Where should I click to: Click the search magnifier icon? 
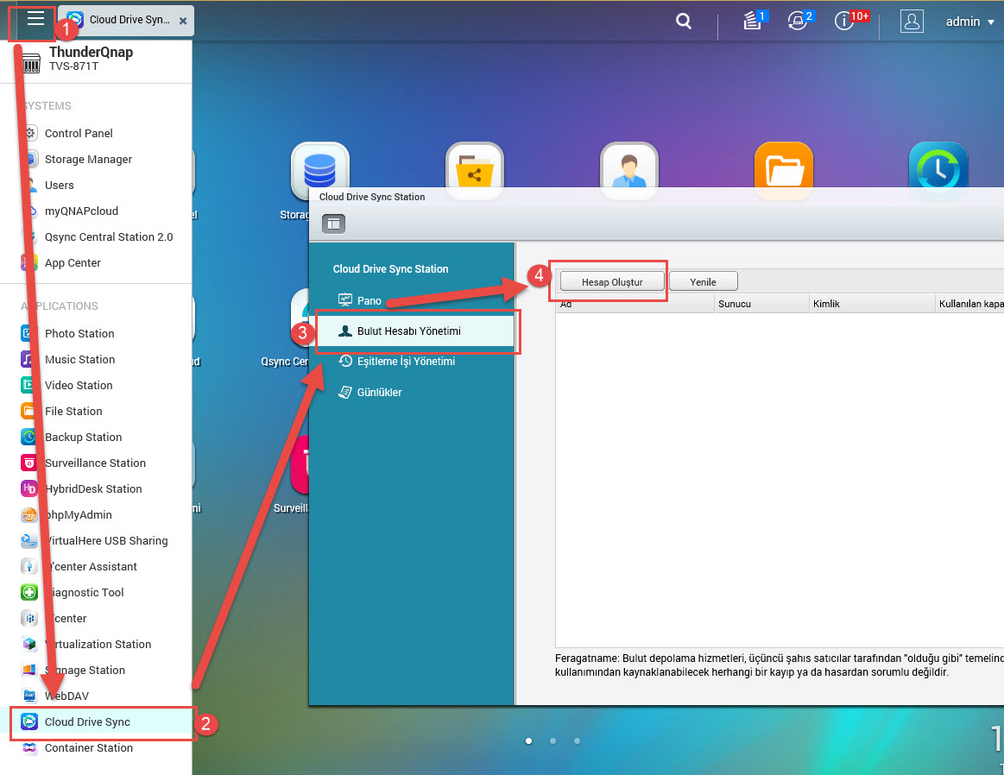click(684, 21)
